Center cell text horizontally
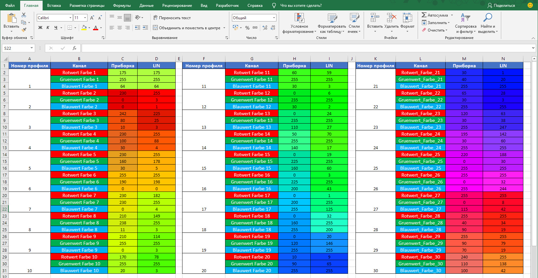Image resolution: width=538 pixels, height=278 pixels. (x=120, y=28)
